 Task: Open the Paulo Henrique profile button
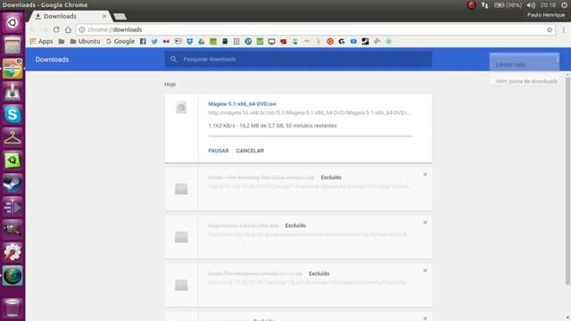click(546, 15)
